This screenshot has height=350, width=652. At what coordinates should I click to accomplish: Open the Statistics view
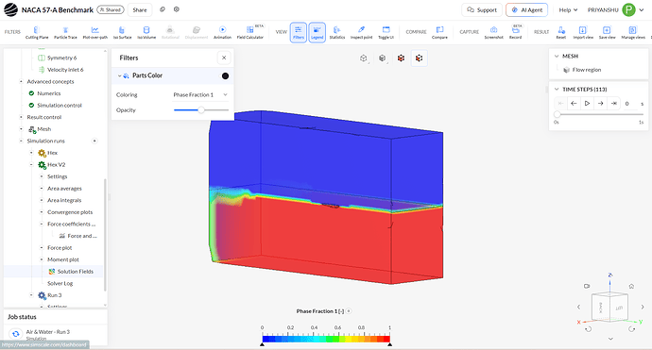pos(336,32)
